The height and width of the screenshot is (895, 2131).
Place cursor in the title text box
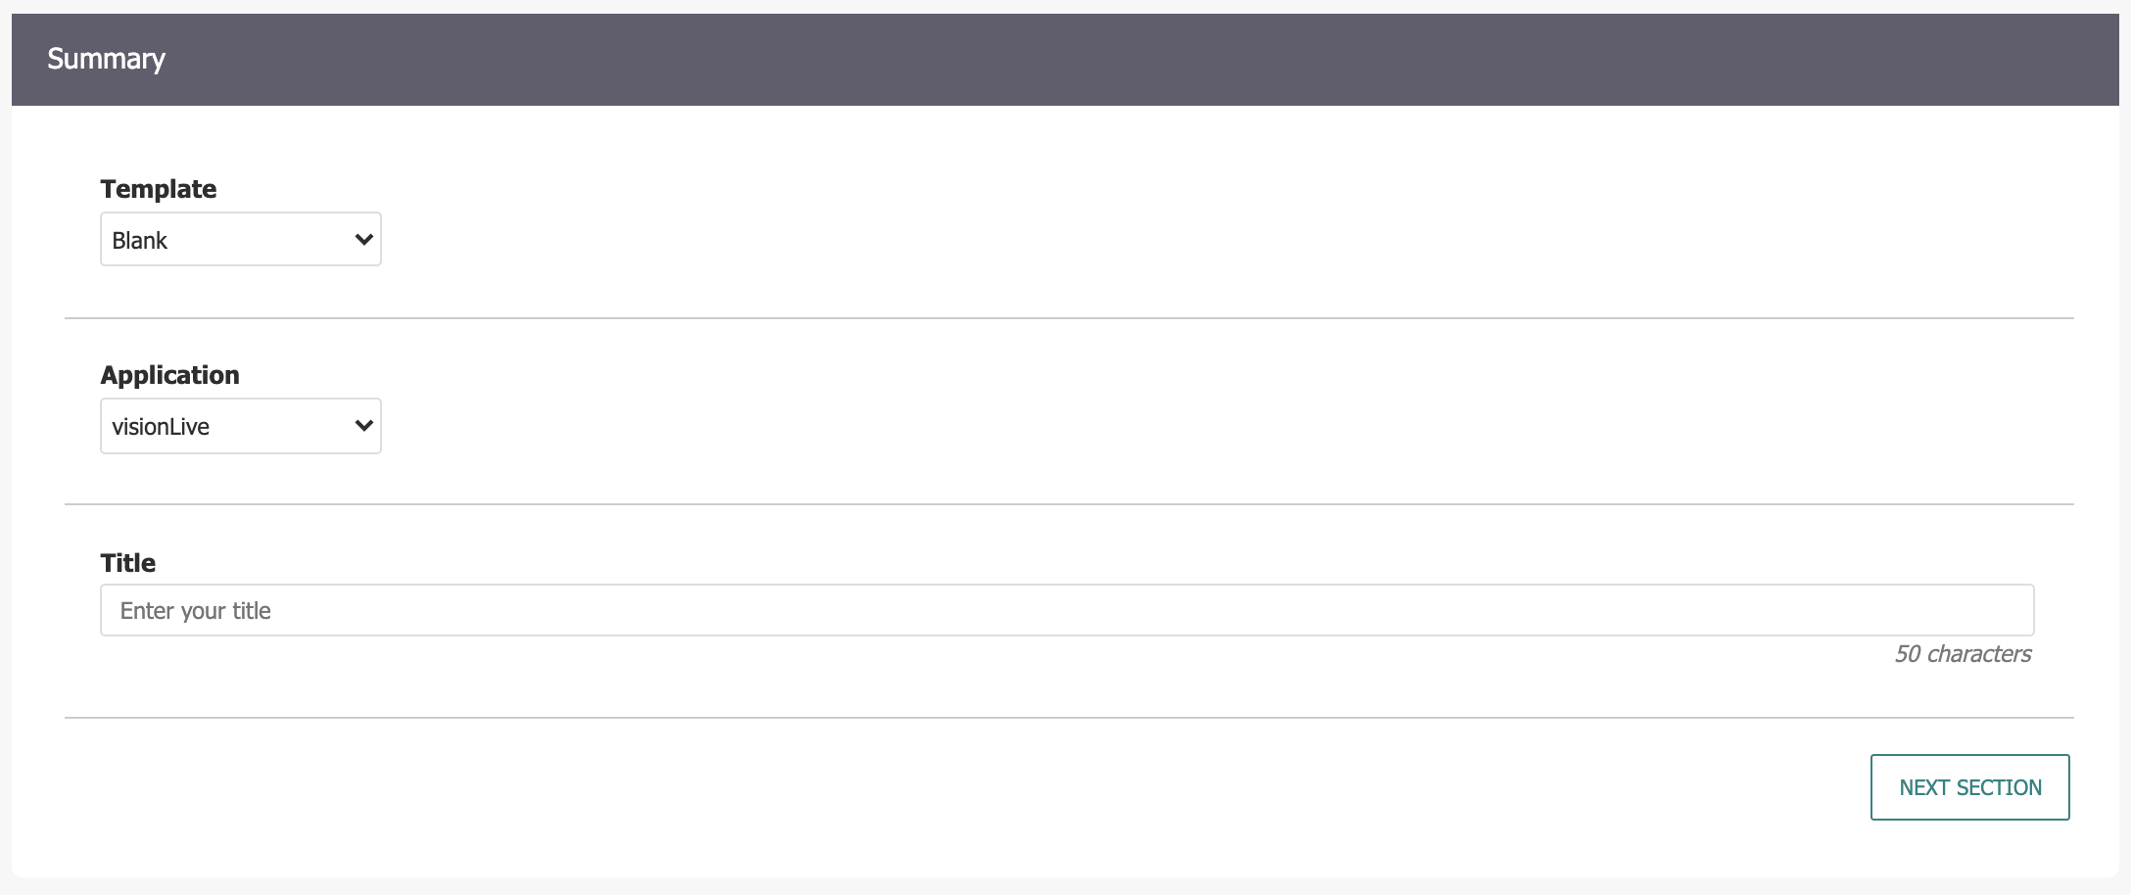[x=1066, y=610]
